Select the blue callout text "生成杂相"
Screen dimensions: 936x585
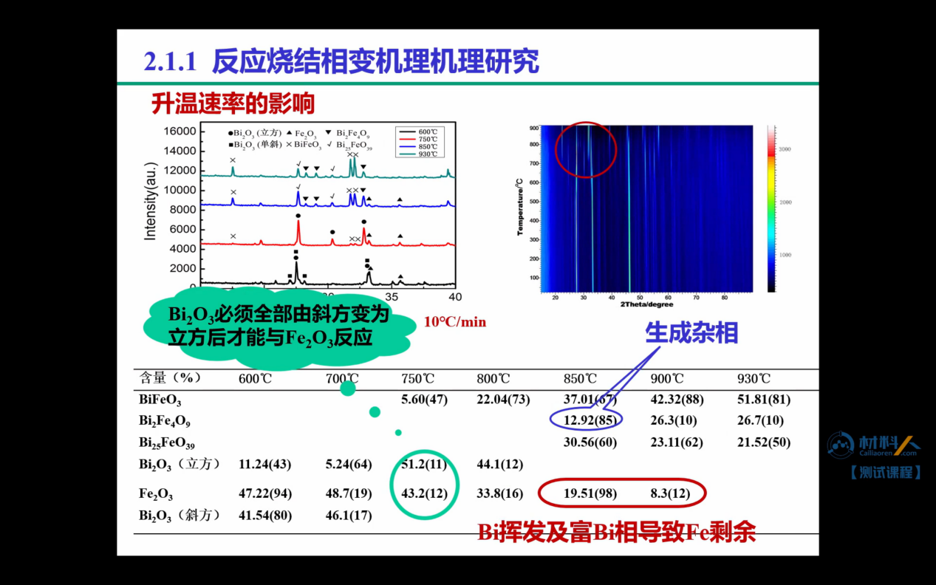[691, 332]
